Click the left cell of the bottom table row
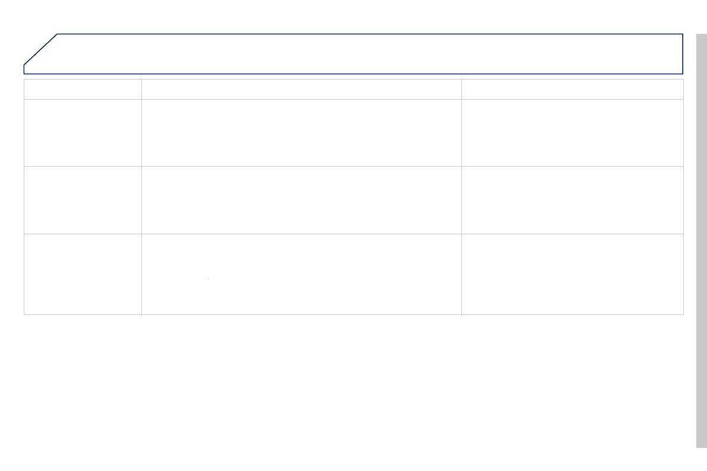 point(83,274)
